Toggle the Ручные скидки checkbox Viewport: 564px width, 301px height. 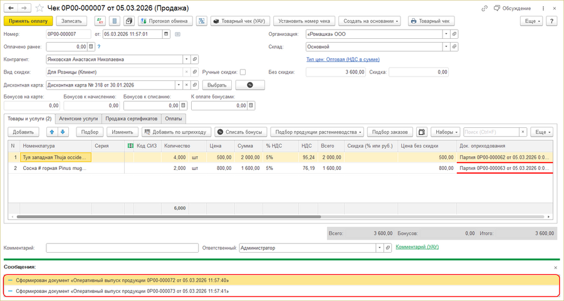243,72
